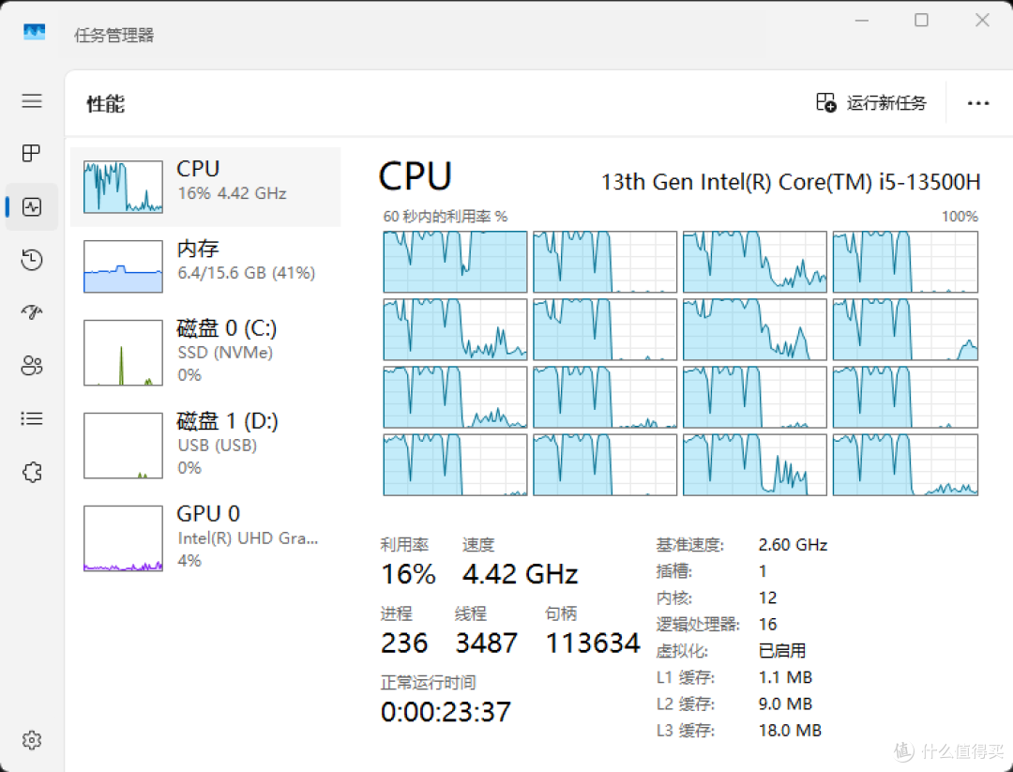Click the 9.0 MB L2 cache value
Screen dimensions: 1013x772
785,704
